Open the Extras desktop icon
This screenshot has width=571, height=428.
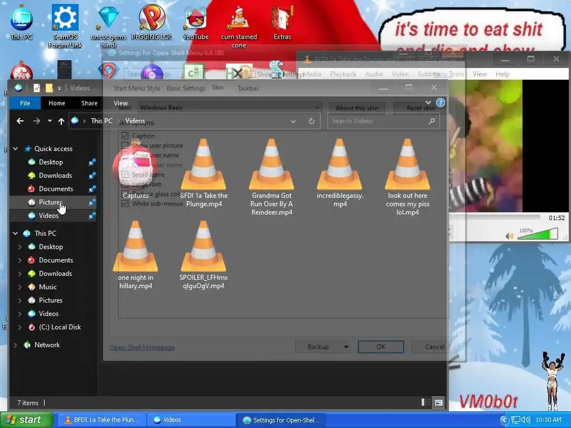coord(282,22)
